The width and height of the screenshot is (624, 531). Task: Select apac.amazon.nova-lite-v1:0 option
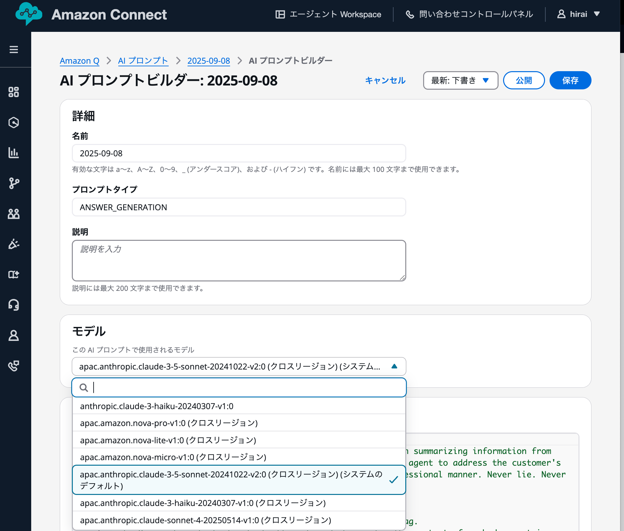(x=239, y=440)
